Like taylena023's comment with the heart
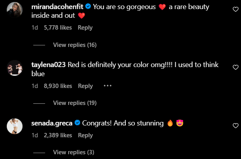241x159 pixels. (x=235, y=67)
